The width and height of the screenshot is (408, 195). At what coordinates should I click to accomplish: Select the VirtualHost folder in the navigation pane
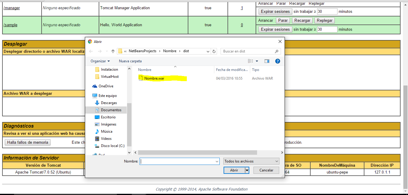(x=110, y=77)
